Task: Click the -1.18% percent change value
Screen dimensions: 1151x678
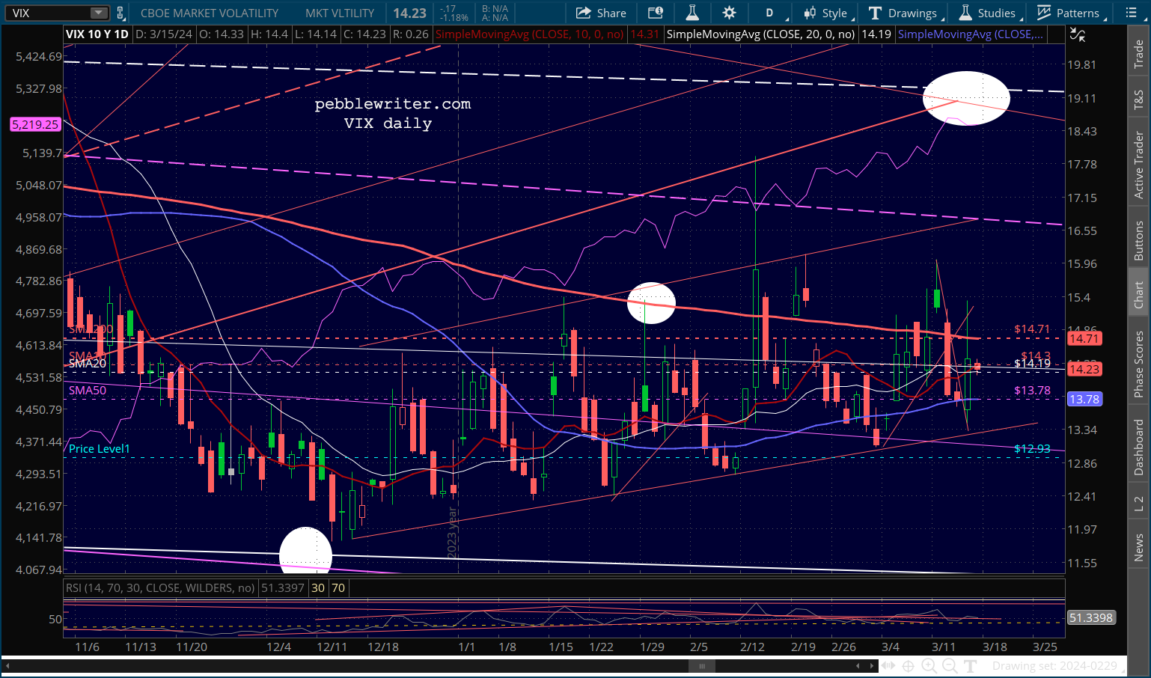Action: (x=454, y=17)
